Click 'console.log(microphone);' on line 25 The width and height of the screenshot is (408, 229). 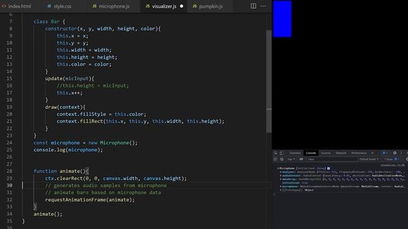tap(68, 150)
